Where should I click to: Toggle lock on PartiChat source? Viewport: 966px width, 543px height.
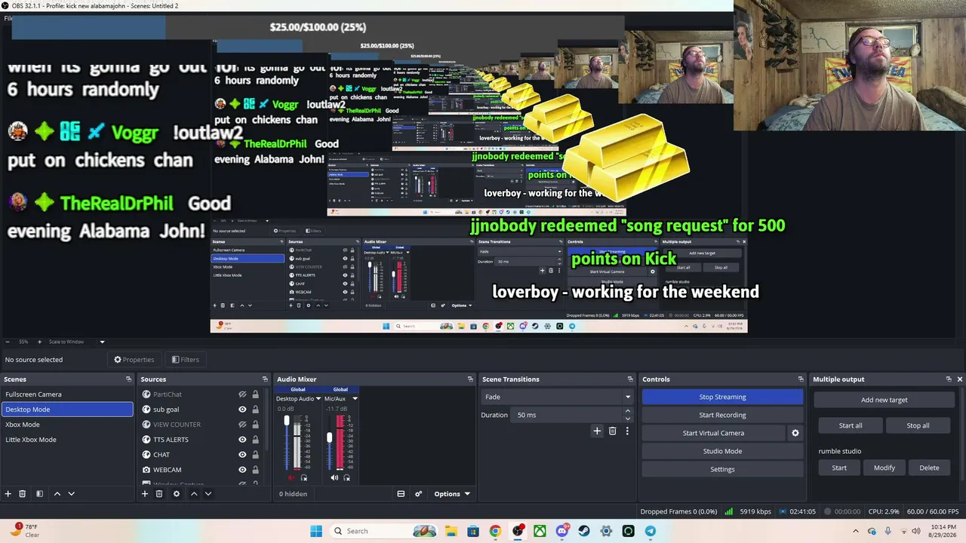(x=255, y=394)
